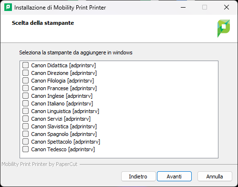The height and width of the screenshot is (187, 238).
Task: Minimize the installer window
Action: (x=183, y=7)
